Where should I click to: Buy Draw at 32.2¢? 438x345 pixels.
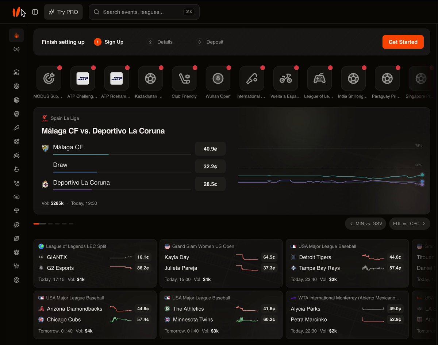click(210, 166)
